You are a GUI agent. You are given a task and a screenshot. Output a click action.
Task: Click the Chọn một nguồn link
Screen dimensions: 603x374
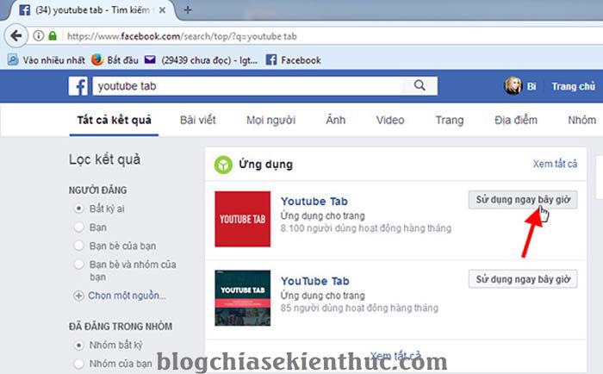pyautogui.click(x=127, y=296)
